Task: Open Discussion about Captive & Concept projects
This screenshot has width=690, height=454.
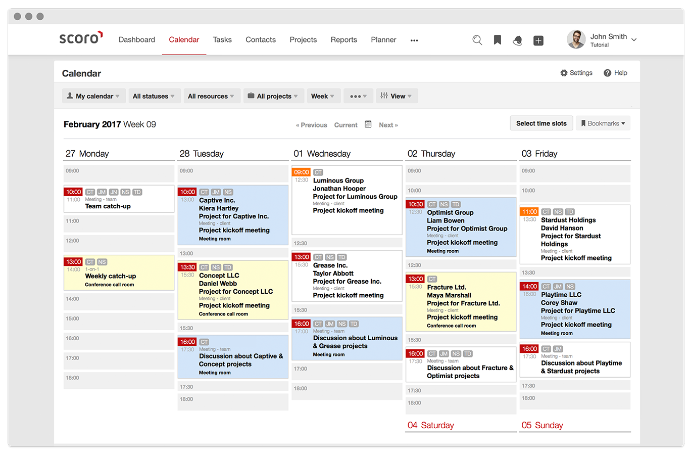Action: (x=233, y=356)
